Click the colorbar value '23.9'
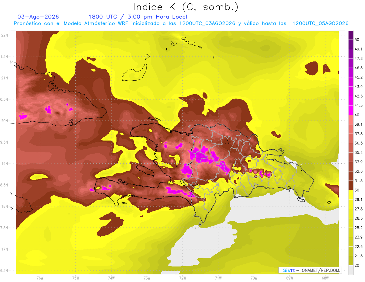This screenshot has width=365, height=282. pyautogui.click(x=359, y=237)
